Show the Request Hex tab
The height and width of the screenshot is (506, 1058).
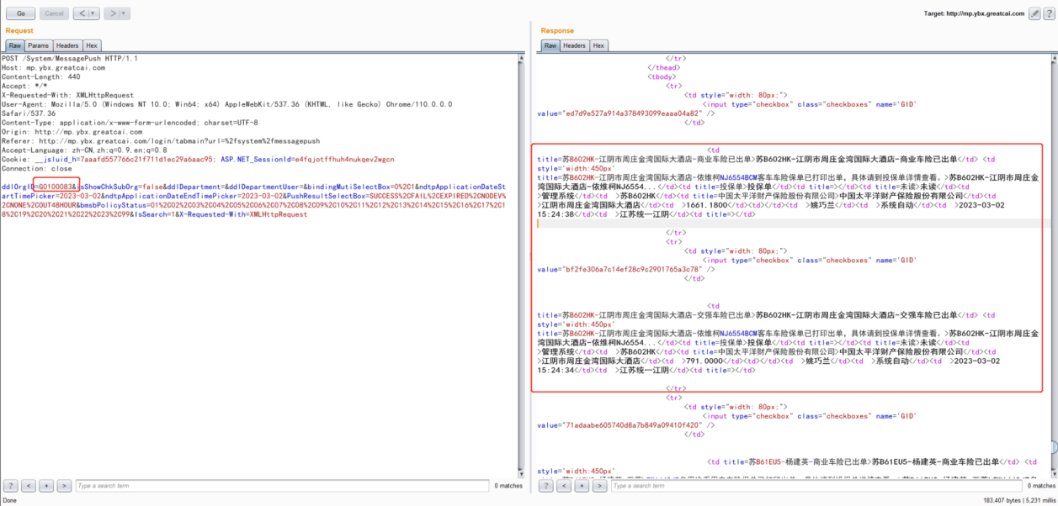(x=92, y=45)
